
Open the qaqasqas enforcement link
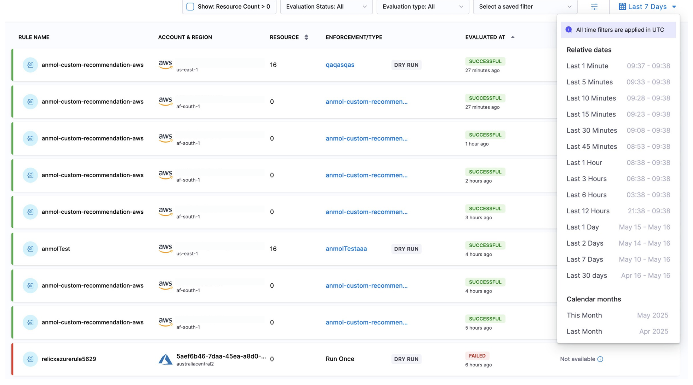340,65
